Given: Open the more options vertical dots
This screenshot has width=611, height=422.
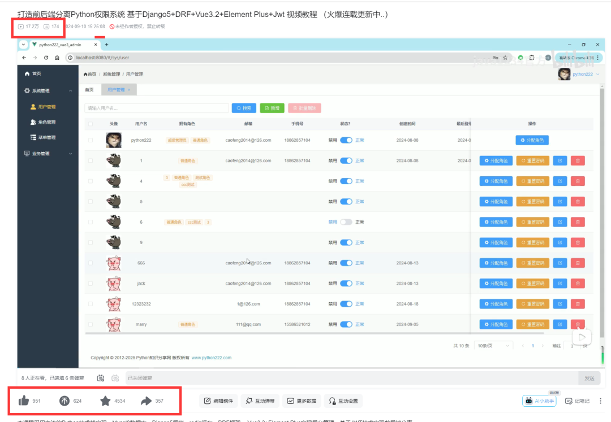Looking at the screenshot, I should pyautogui.click(x=600, y=401).
